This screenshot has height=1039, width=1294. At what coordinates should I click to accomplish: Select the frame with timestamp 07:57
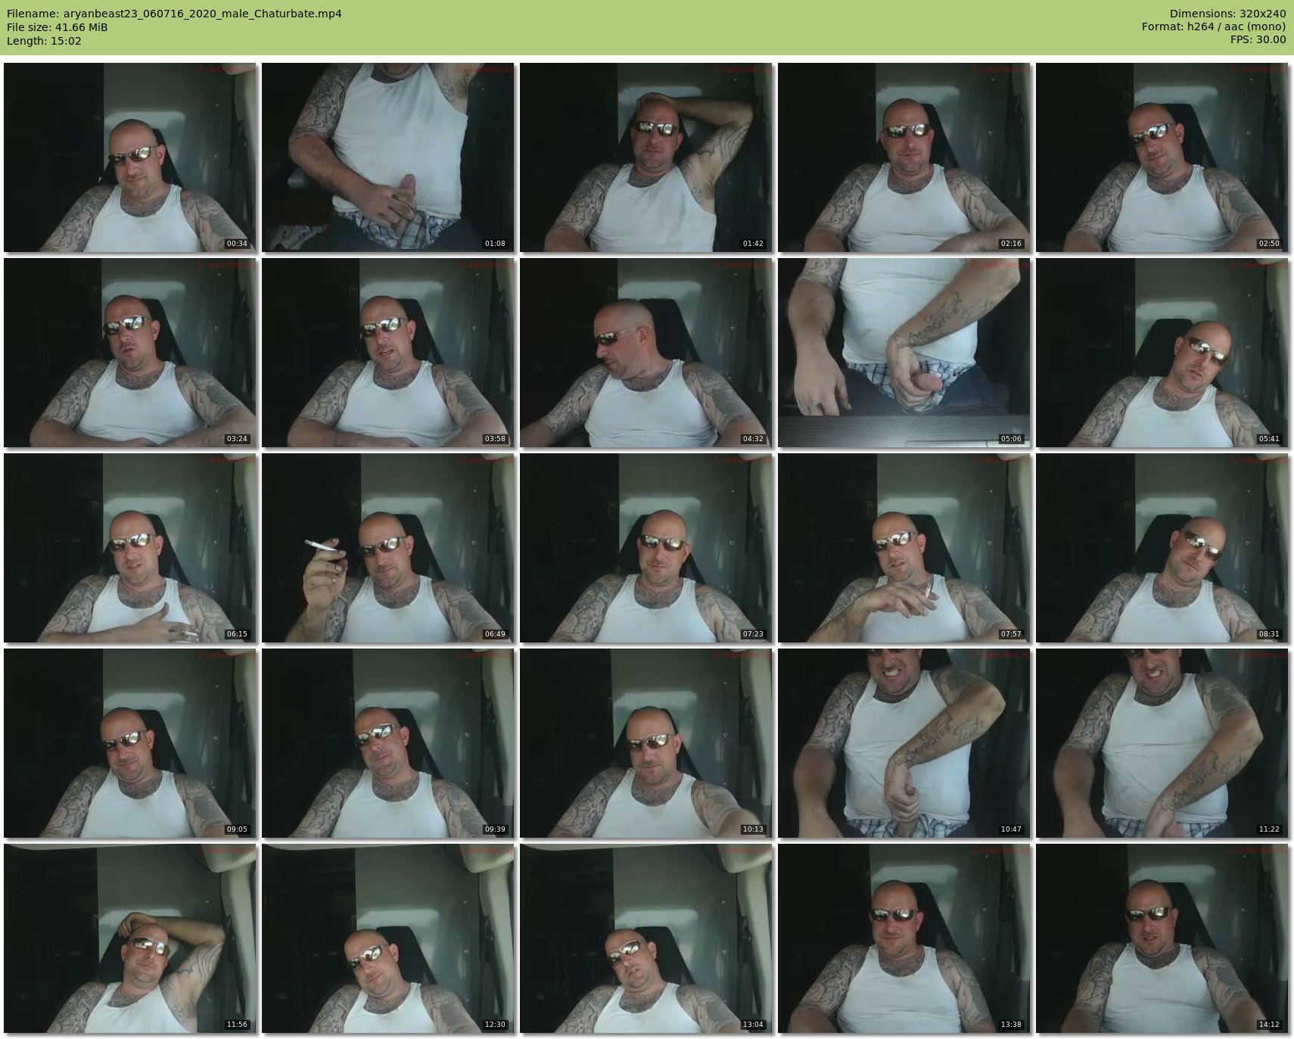[x=904, y=548]
